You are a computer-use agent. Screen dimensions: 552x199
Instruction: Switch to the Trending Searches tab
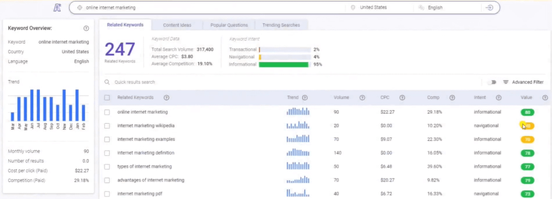(x=281, y=25)
